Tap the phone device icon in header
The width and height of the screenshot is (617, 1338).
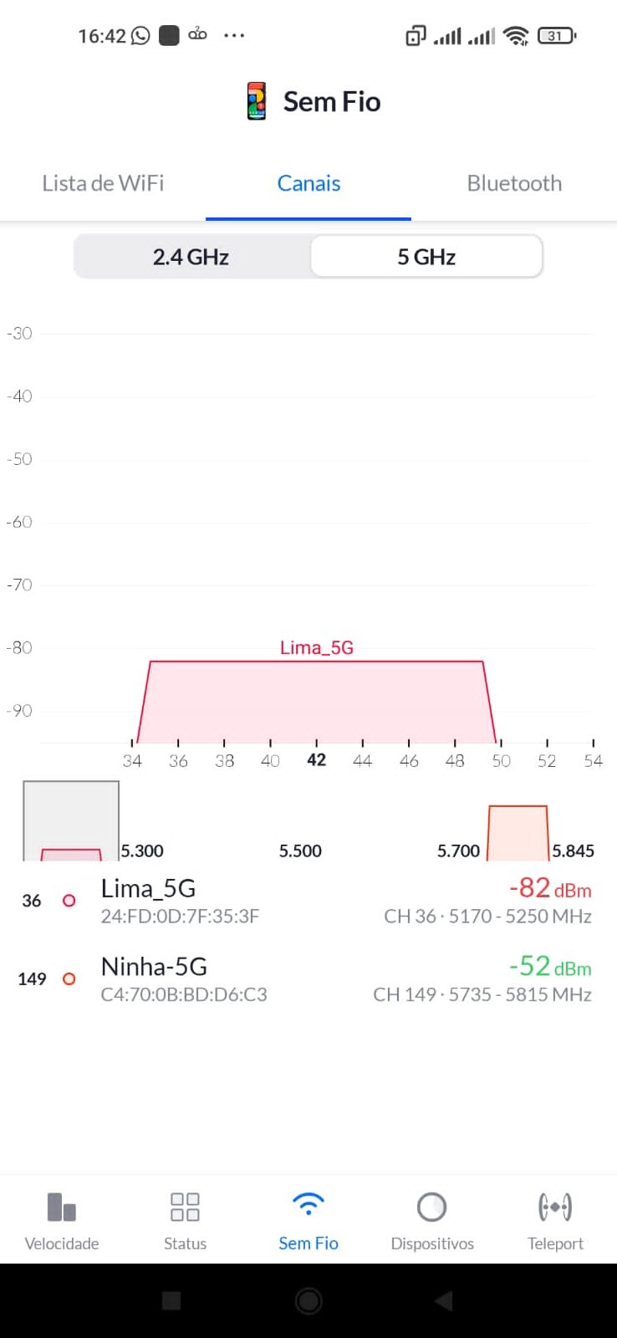257,101
